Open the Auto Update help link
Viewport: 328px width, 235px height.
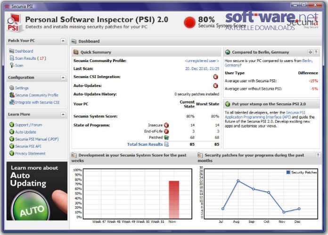point(25,132)
